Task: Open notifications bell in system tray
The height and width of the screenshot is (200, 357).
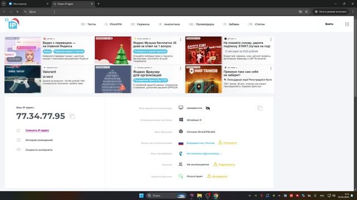Action: click(x=352, y=196)
